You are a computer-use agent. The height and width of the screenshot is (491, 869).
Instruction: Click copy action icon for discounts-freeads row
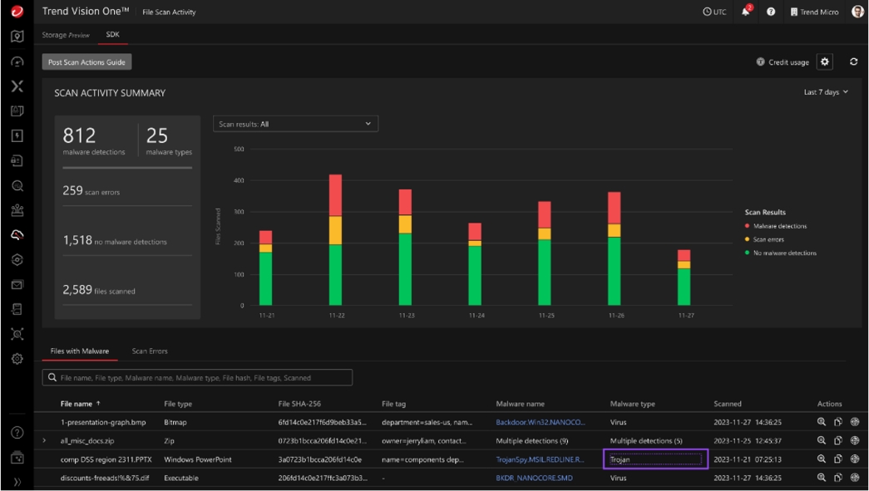(x=838, y=478)
